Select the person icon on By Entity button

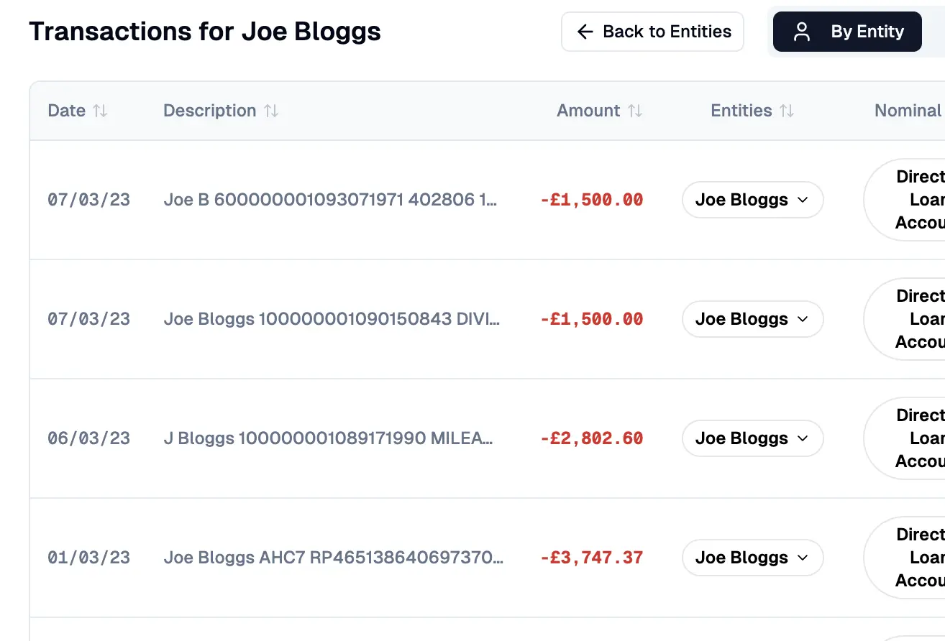[801, 31]
